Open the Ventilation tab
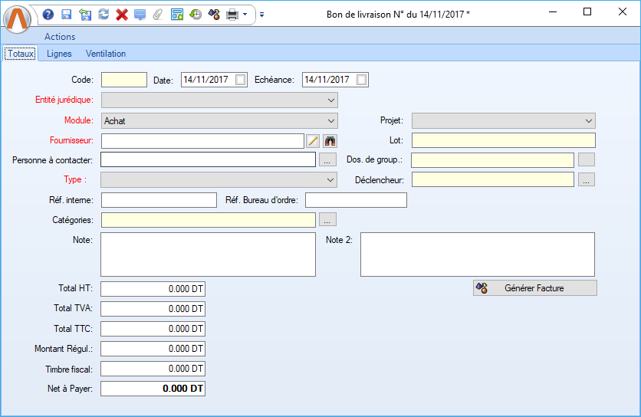This screenshot has height=417, width=641. tap(106, 54)
